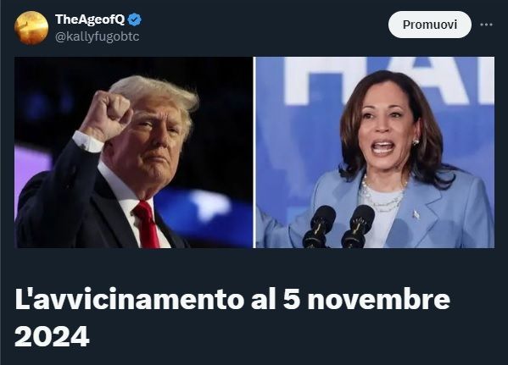Click the lapel pin on the blue blazer

[416, 214]
